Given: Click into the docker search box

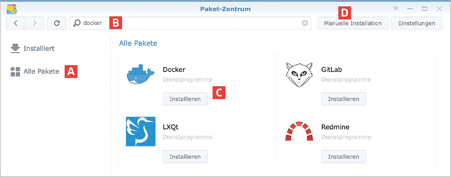Looking at the screenshot, I should pos(190,23).
